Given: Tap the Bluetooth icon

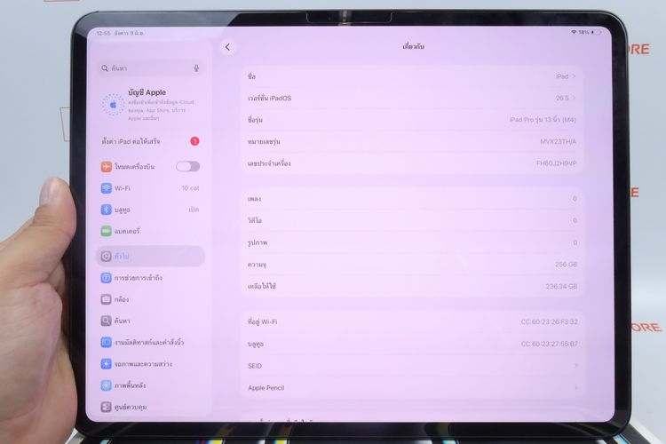Looking at the screenshot, I should pos(107,210).
